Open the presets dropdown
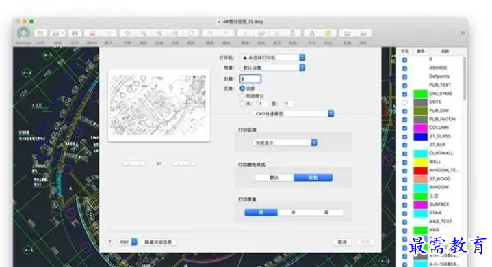 tap(272, 68)
